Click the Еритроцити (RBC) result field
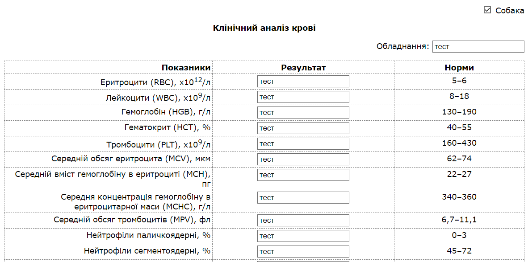The width and height of the screenshot is (528, 262). click(x=303, y=82)
